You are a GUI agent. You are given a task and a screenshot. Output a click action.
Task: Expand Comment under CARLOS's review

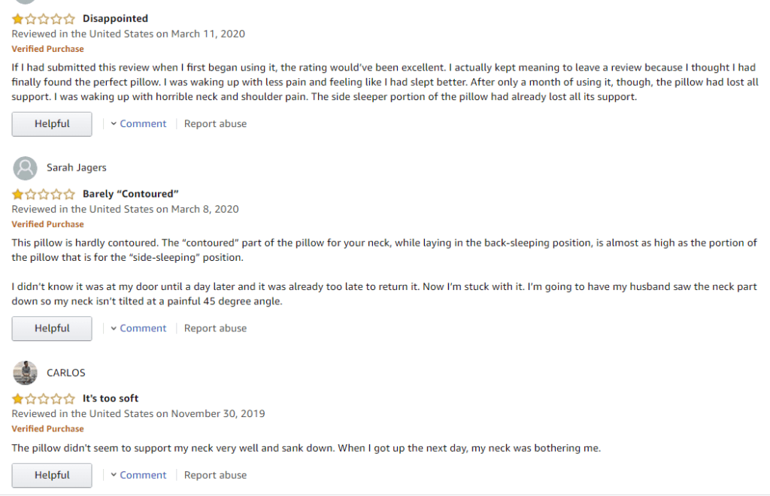click(x=138, y=476)
